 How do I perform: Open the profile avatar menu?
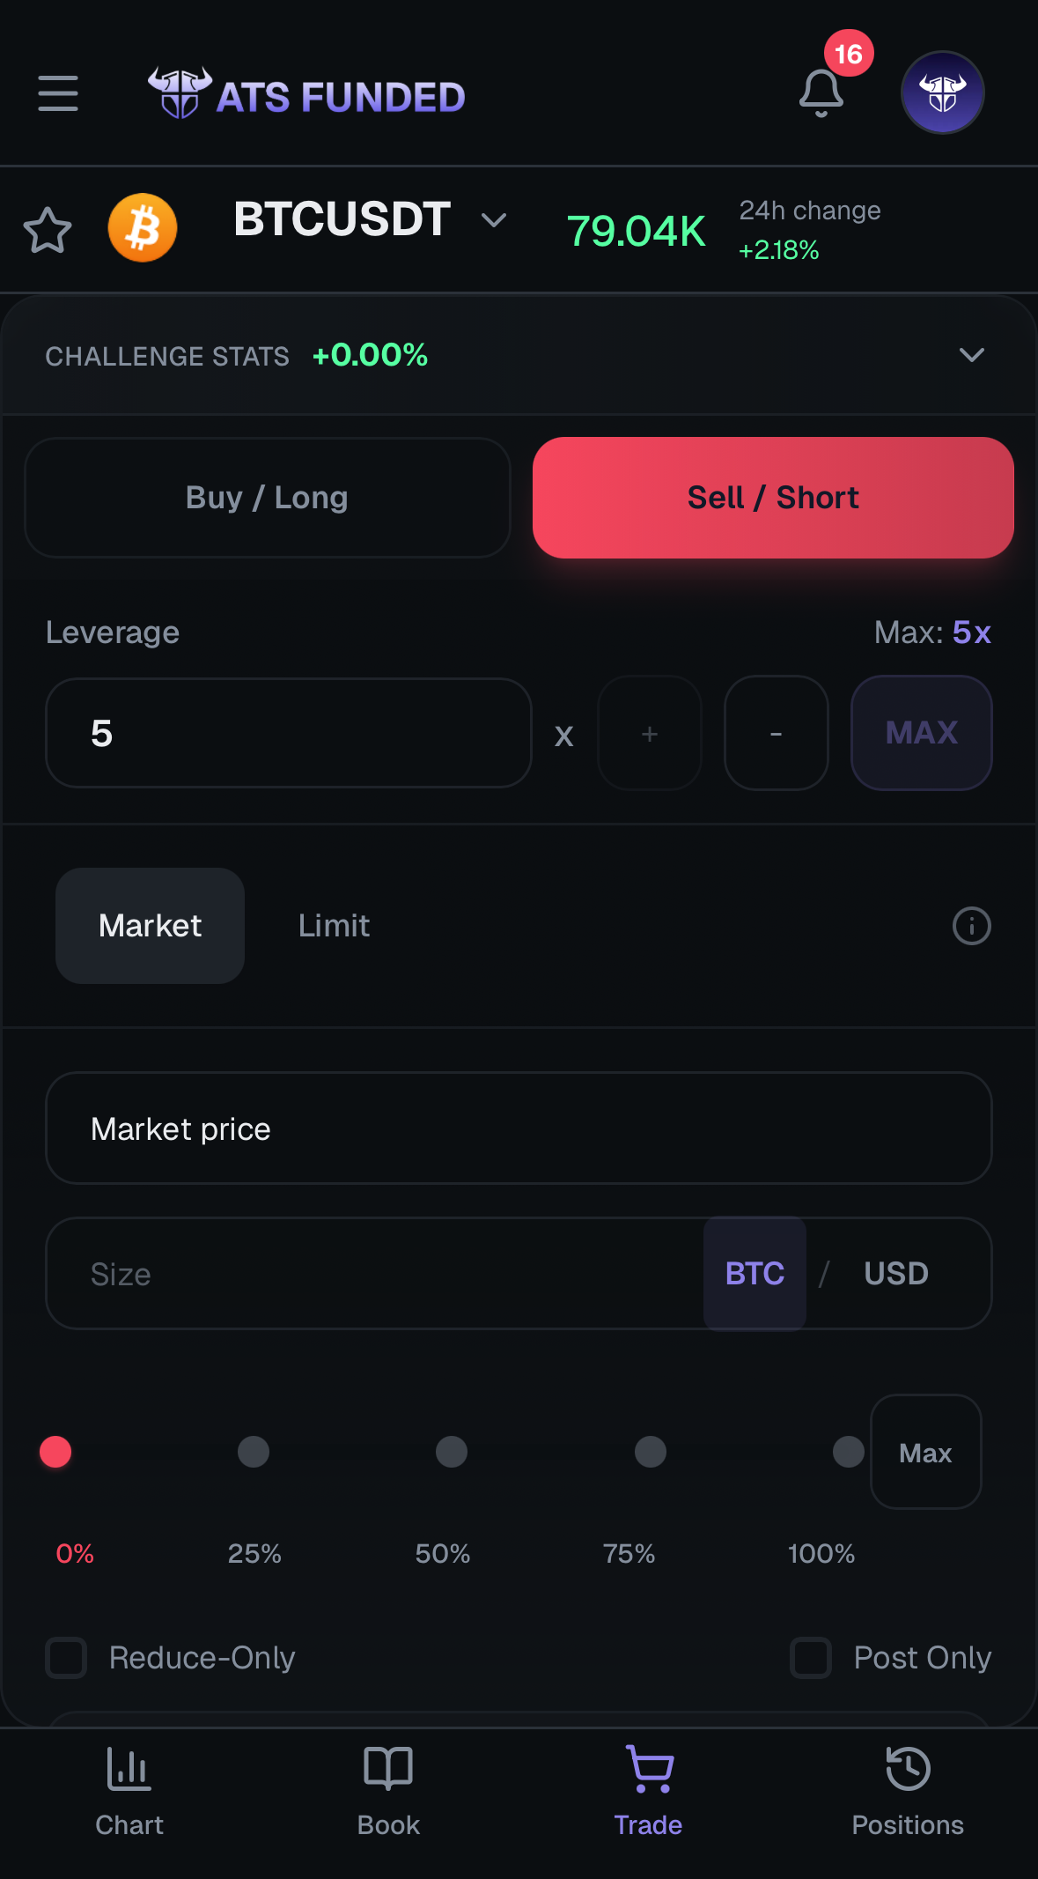click(942, 92)
